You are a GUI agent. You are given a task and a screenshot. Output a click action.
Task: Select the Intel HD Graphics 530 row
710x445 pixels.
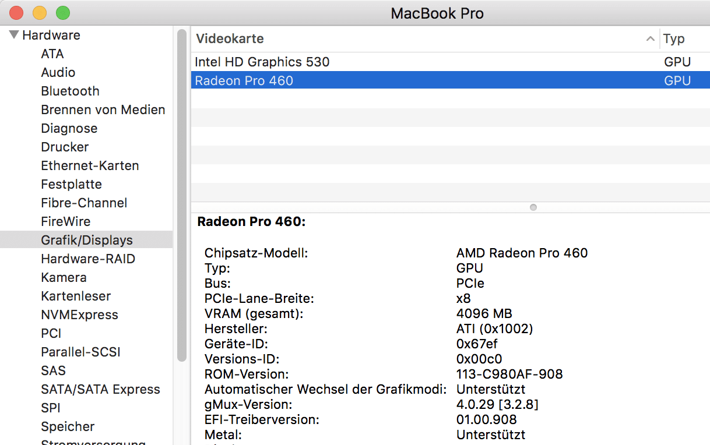tap(451, 62)
